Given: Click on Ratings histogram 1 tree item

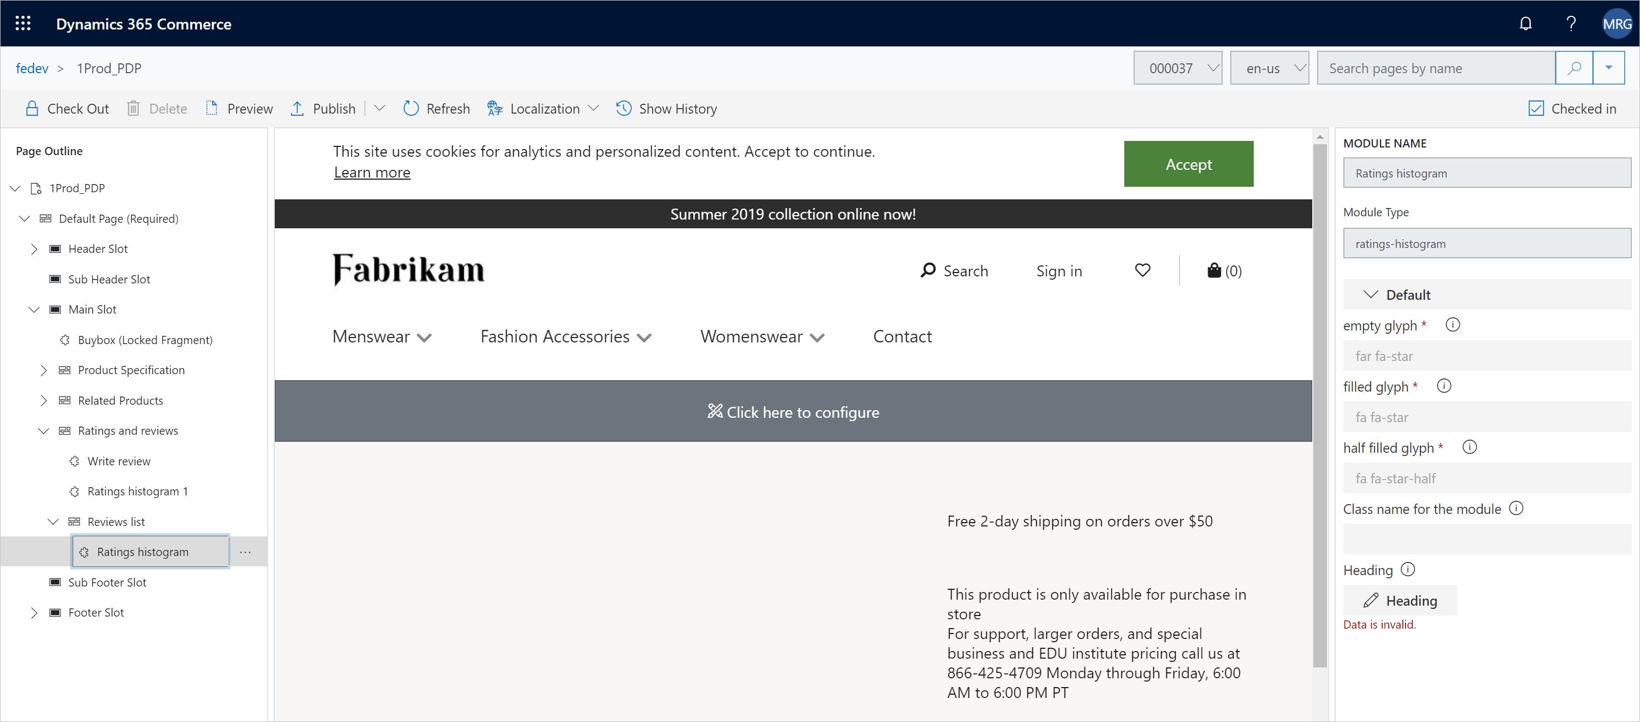Looking at the screenshot, I should coord(138,491).
